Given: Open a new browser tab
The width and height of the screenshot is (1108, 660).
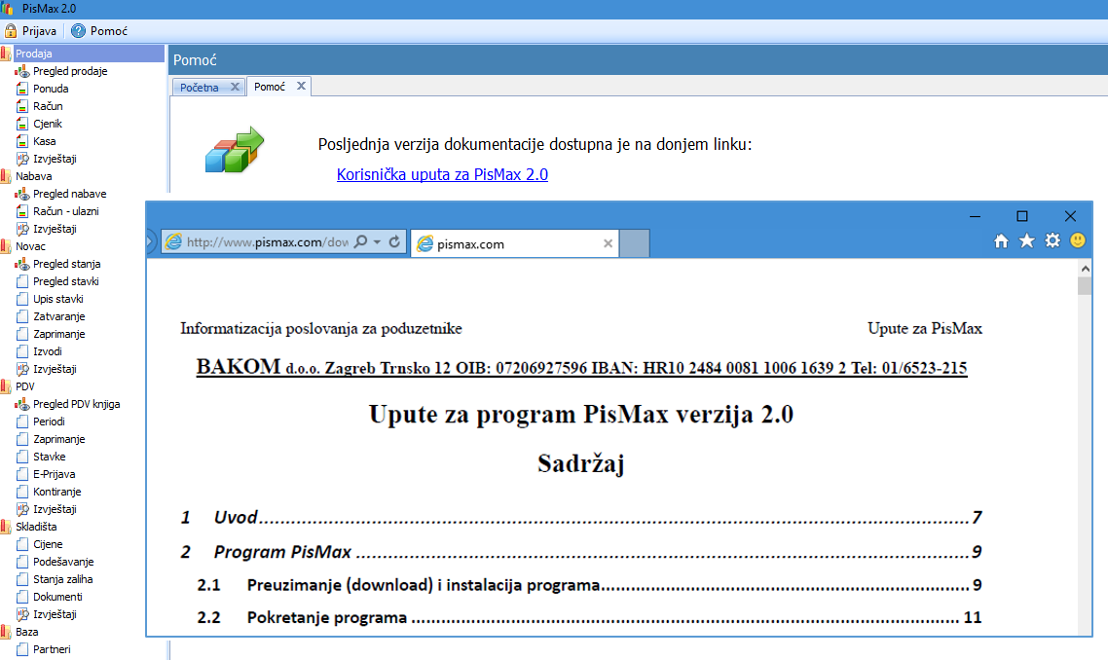Looking at the screenshot, I should [635, 243].
